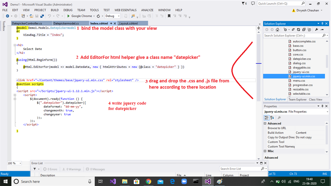331x186 pixels.
Task: Click the Pending Changes Filter clock icon
Action: coord(285,29)
